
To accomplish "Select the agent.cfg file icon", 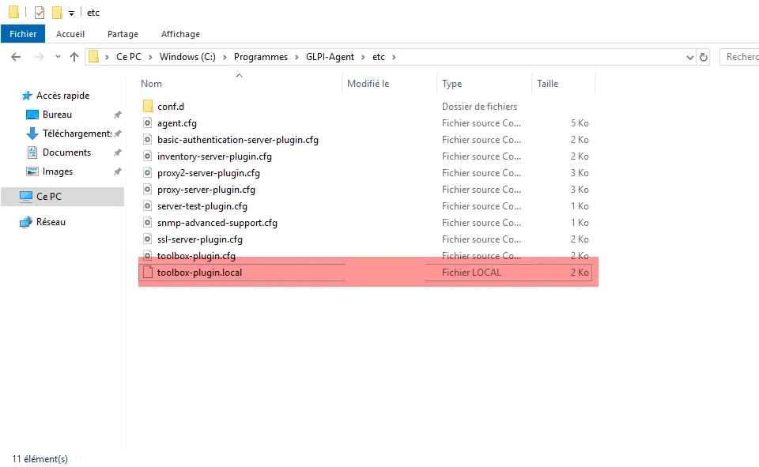I will click(x=147, y=123).
